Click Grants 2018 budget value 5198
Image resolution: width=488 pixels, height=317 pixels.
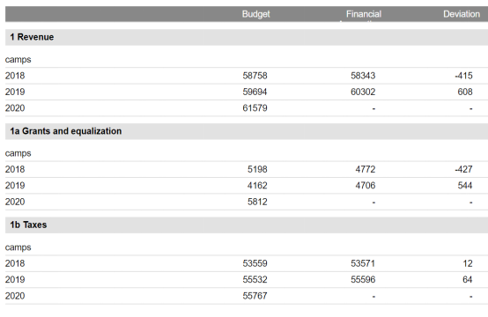coord(257,169)
